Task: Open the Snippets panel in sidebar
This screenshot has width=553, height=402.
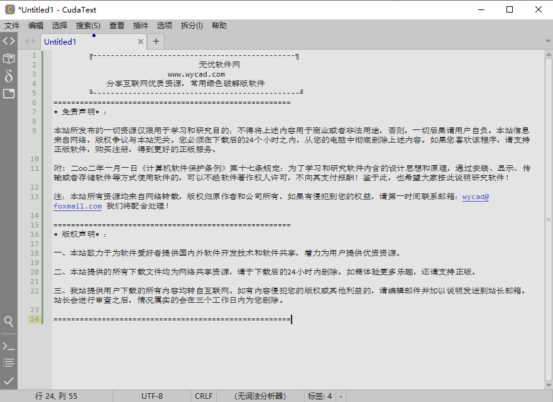Action: [x=8, y=76]
